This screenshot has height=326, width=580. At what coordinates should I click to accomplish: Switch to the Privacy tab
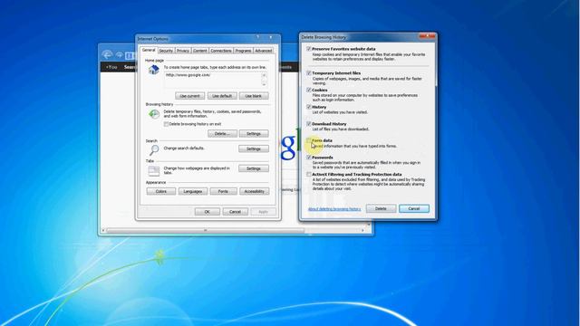[183, 51]
